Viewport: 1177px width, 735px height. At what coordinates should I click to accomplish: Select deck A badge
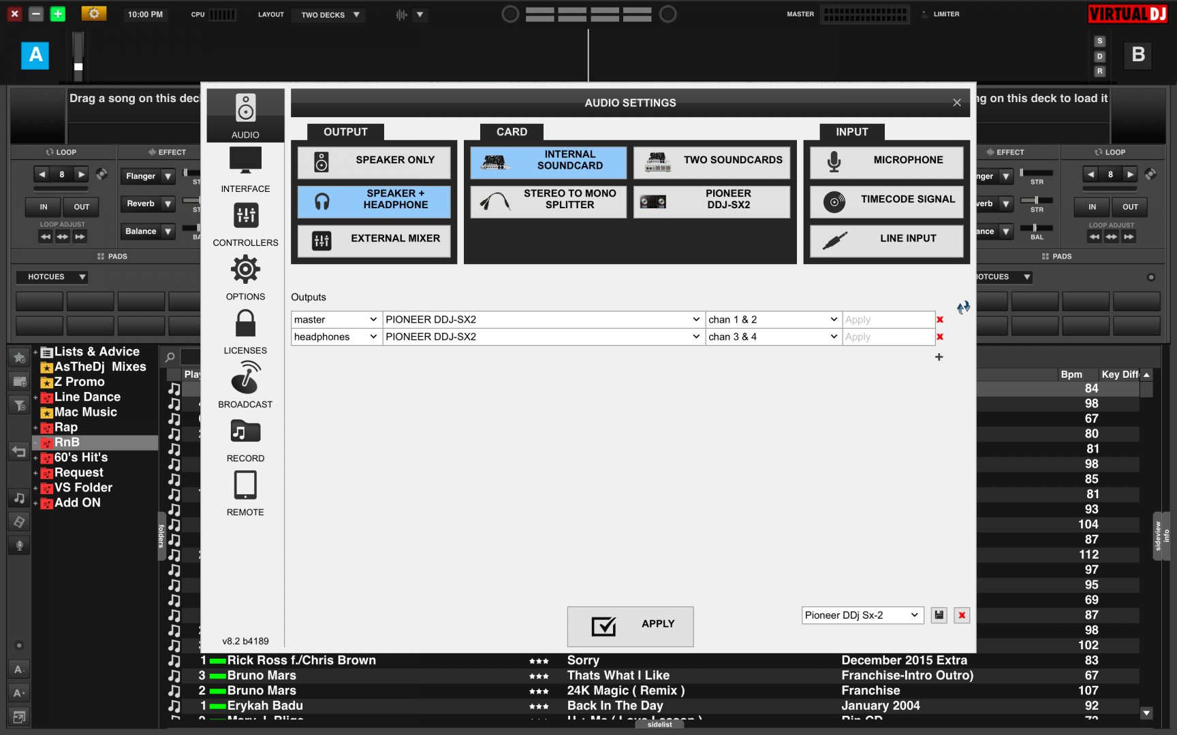click(x=35, y=55)
